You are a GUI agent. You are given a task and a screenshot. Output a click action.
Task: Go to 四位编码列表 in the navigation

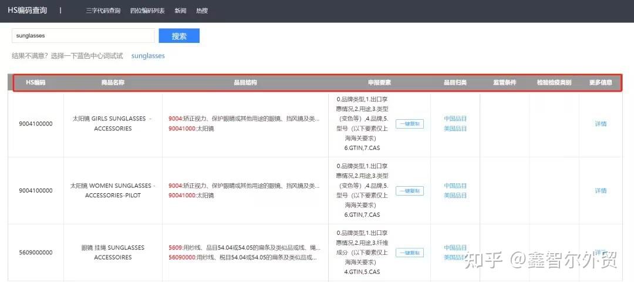point(147,11)
